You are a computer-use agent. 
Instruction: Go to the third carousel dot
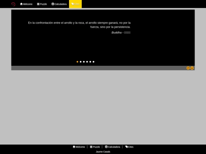84,62
